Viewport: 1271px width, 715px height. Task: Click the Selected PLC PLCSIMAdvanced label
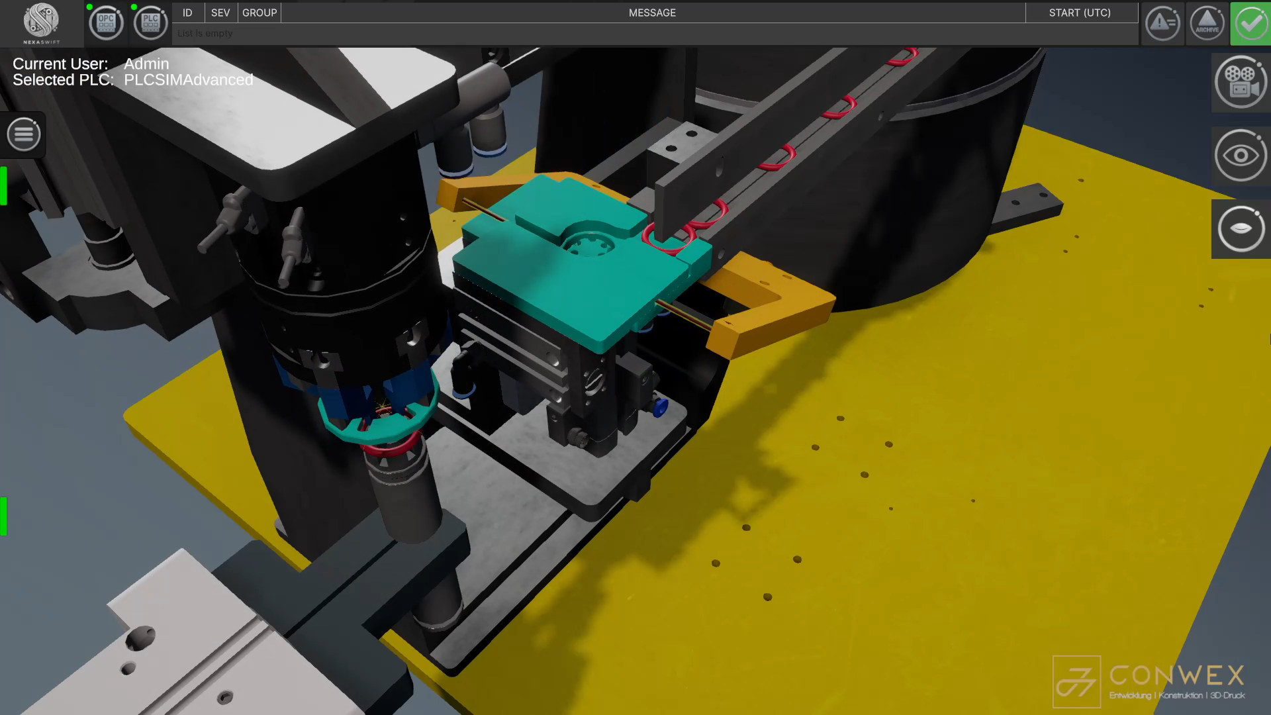click(x=133, y=80)
